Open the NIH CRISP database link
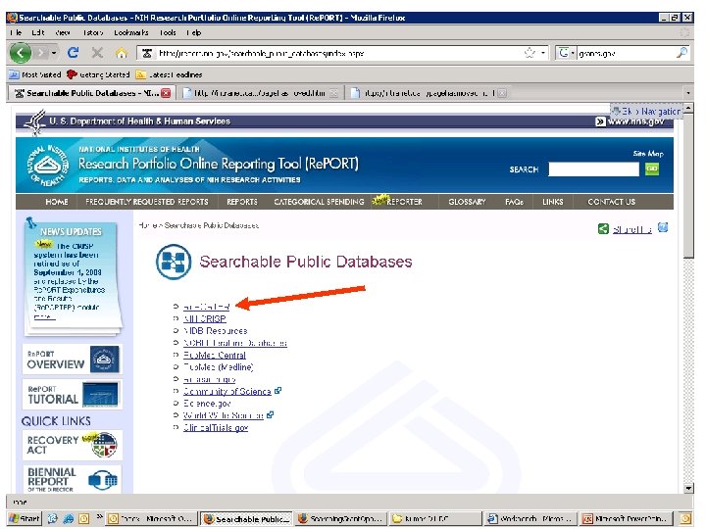Image resolution: width=706 pixels, height=529 pixels. click(204, 318)
